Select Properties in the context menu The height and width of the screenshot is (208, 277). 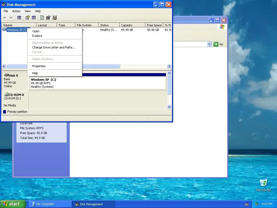click(55, 66)
